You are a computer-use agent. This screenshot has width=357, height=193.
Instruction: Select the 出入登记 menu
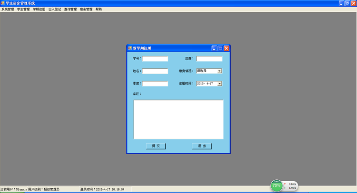[55, 9]
